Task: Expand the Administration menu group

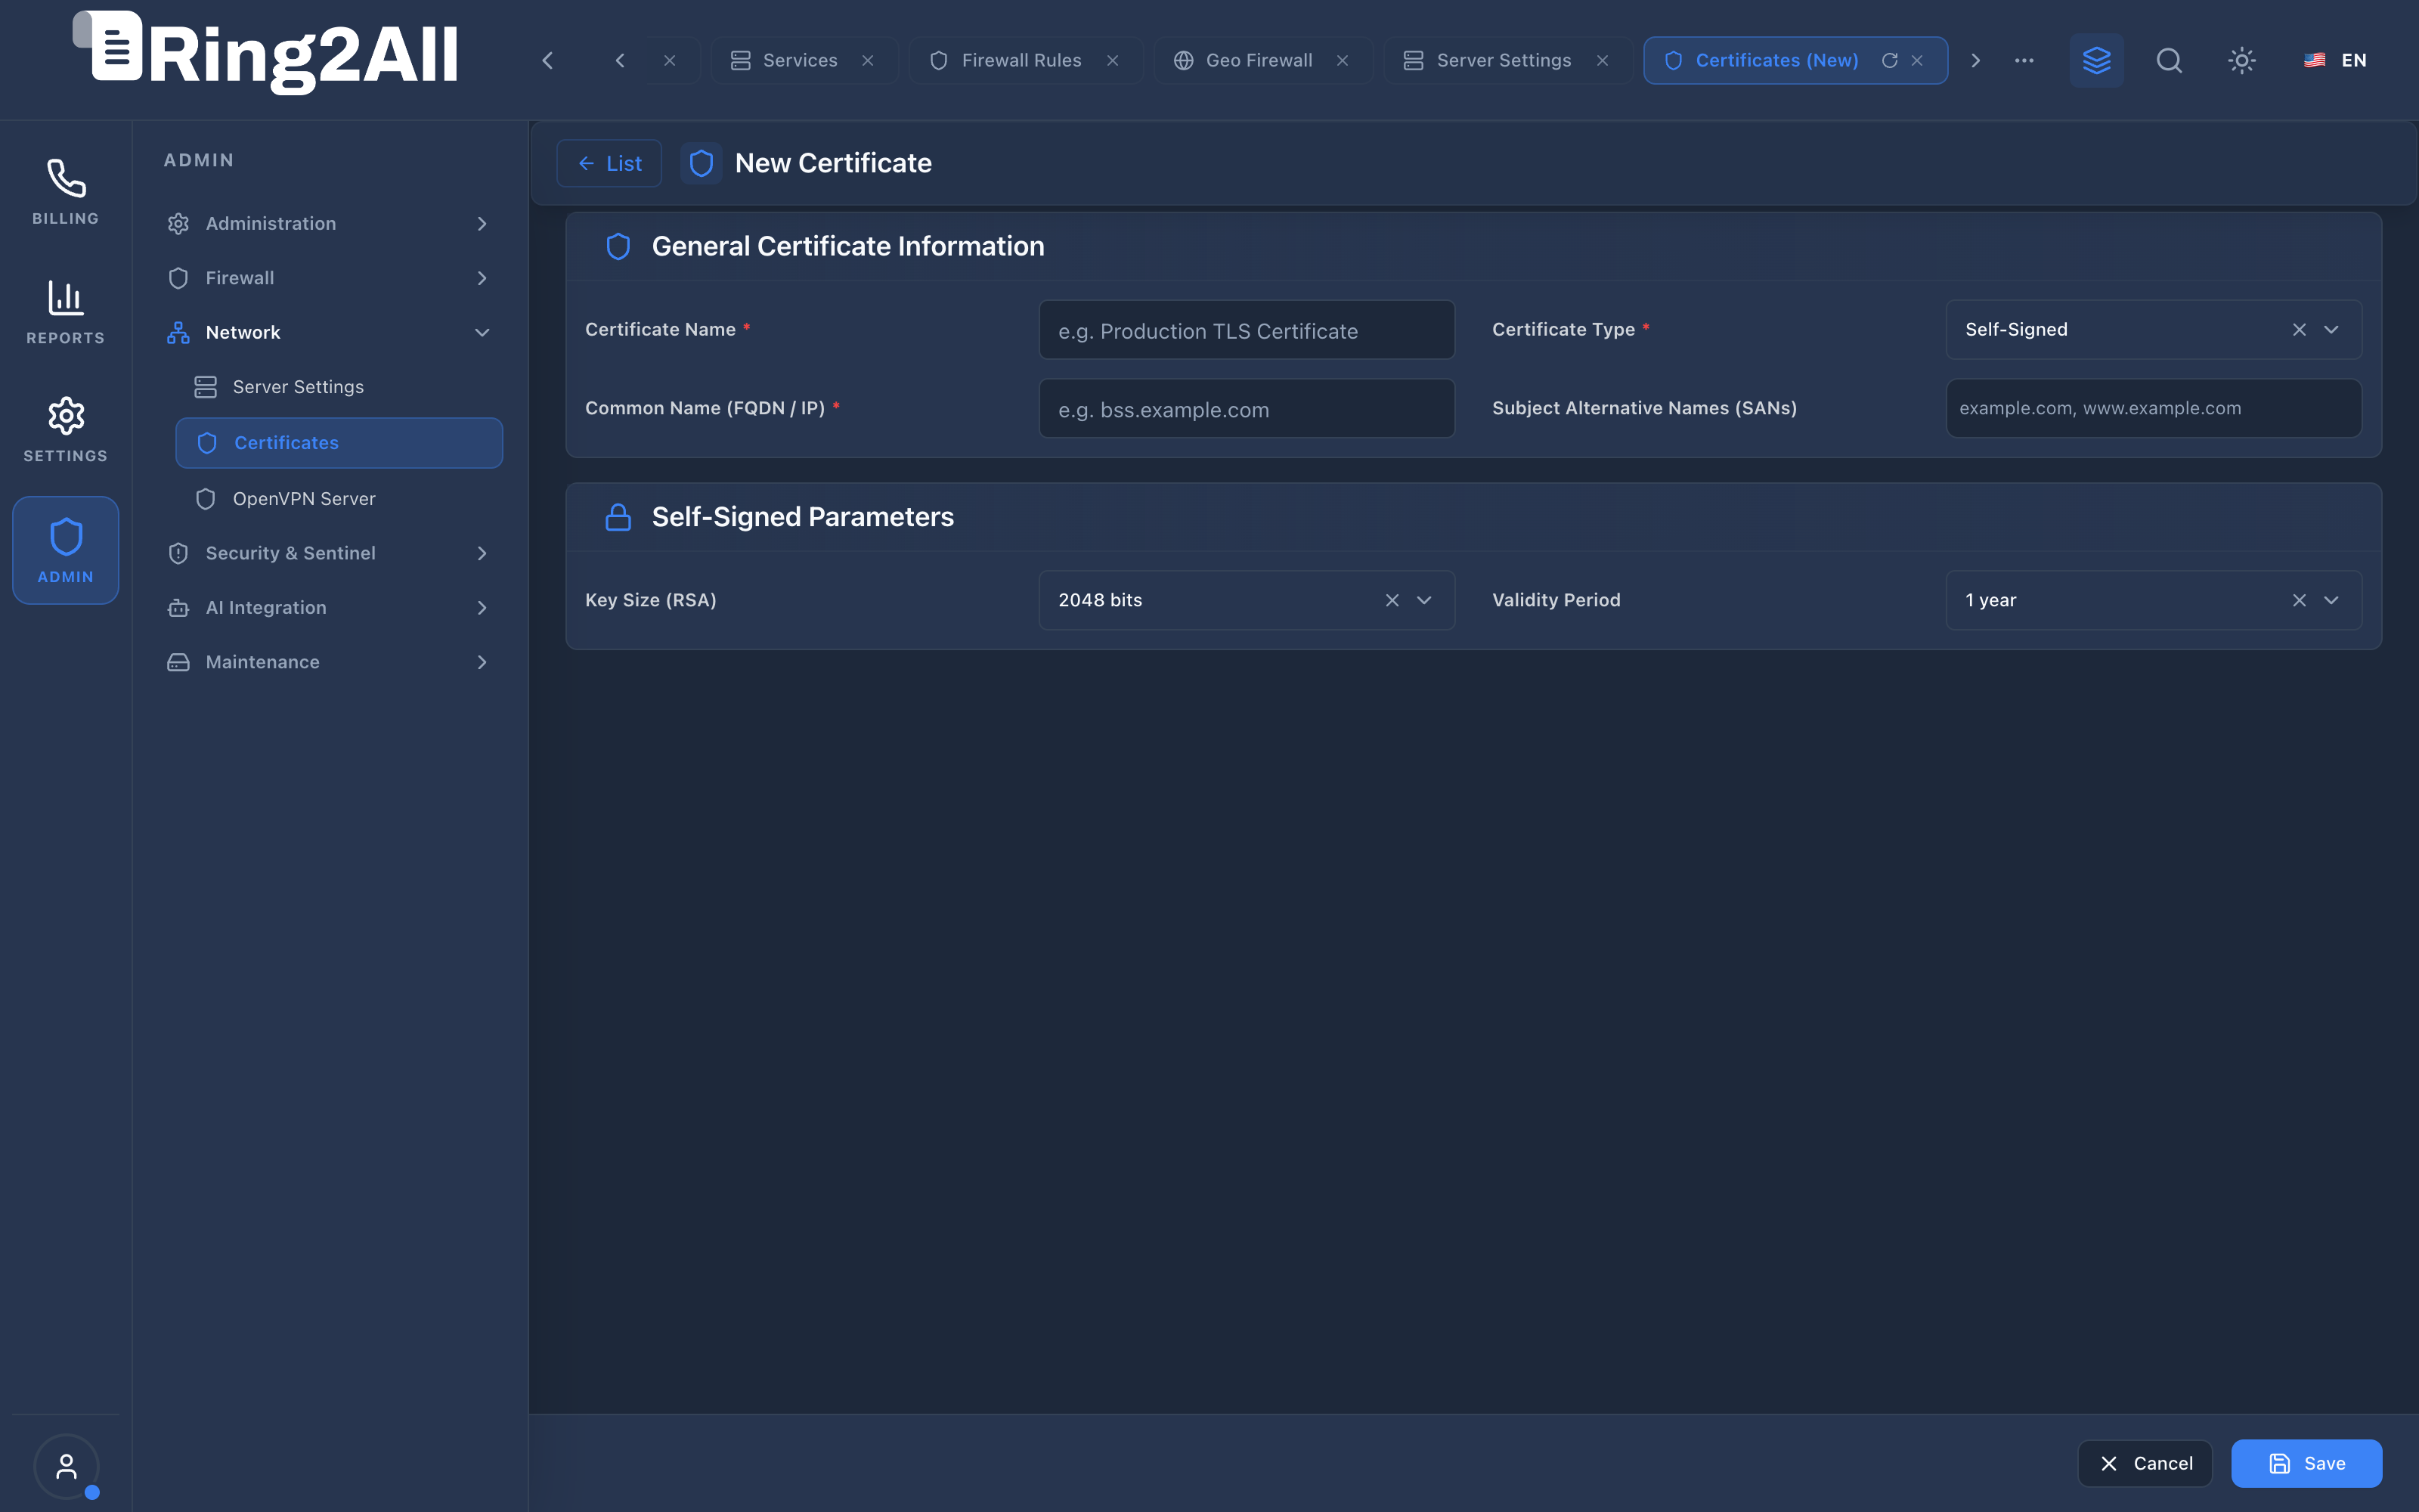Action: click(x=329, y=223)
